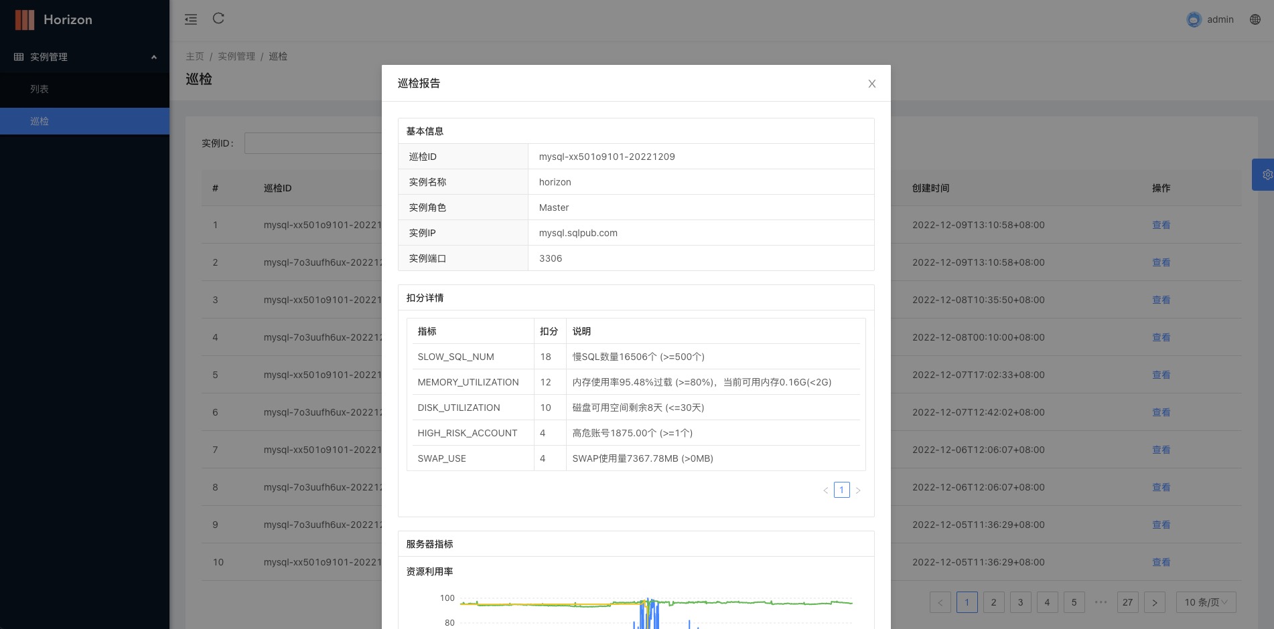Click the admin user avatar
Screen dimensions: 1274x629
click(1194, 19)
